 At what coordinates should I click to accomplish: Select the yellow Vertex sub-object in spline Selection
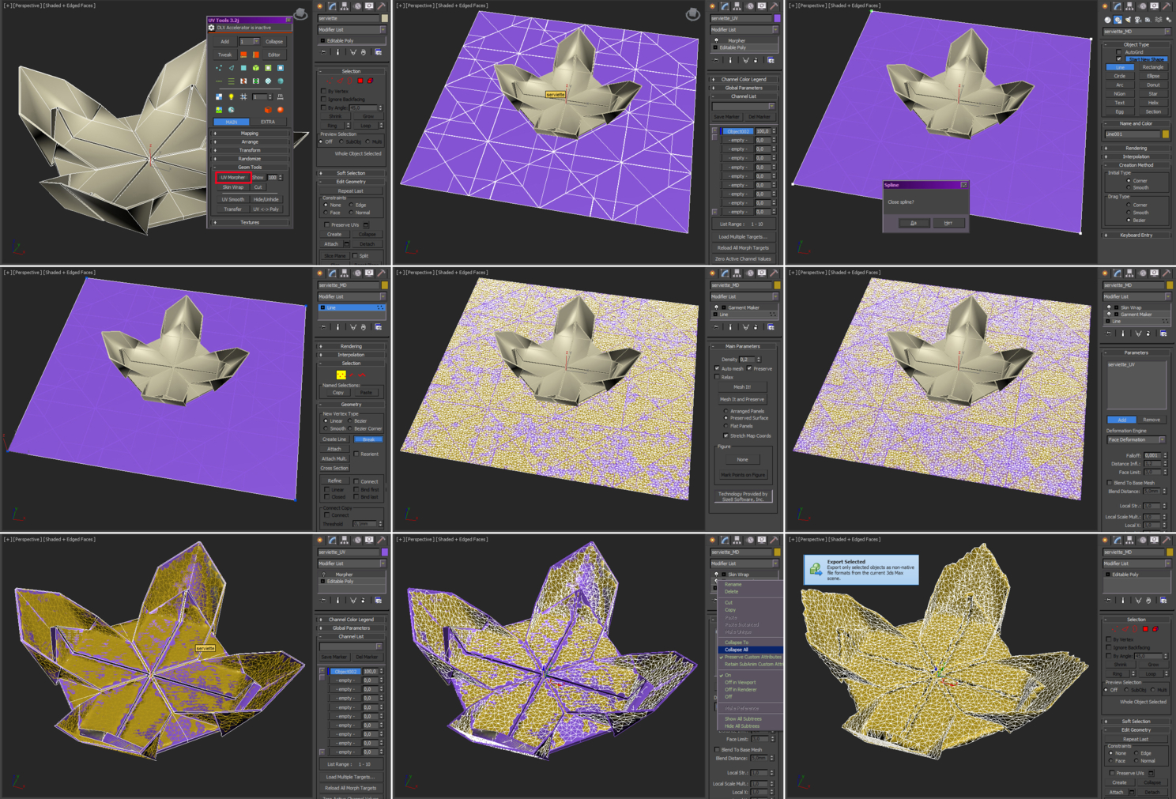pos(341,375)
